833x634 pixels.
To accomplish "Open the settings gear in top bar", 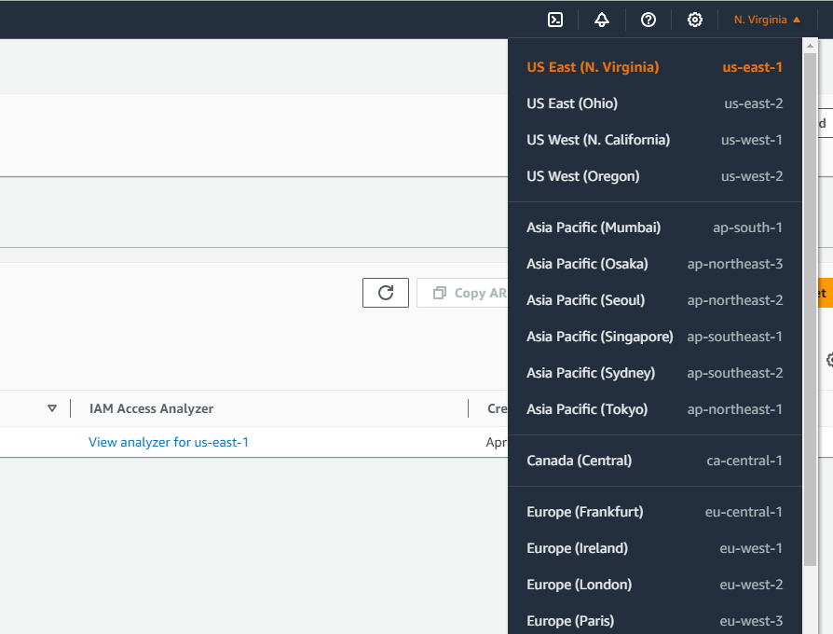I will click(x=695, y=20).
